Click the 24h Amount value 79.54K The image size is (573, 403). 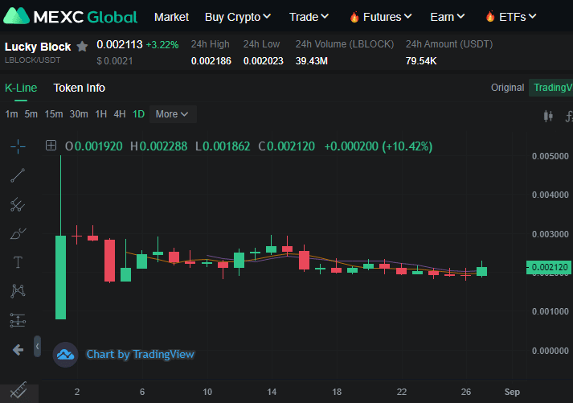point(421,61)
